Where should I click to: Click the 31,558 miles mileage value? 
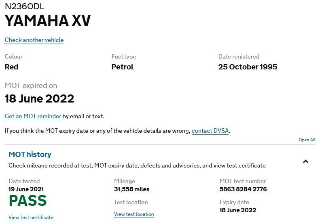[x=131, y=189]
